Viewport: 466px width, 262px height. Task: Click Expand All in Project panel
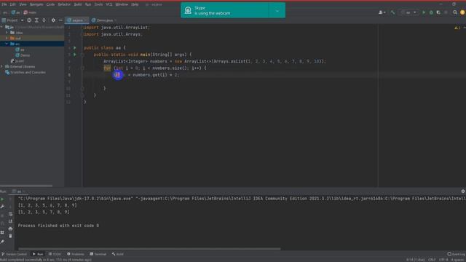click(36, 20)
